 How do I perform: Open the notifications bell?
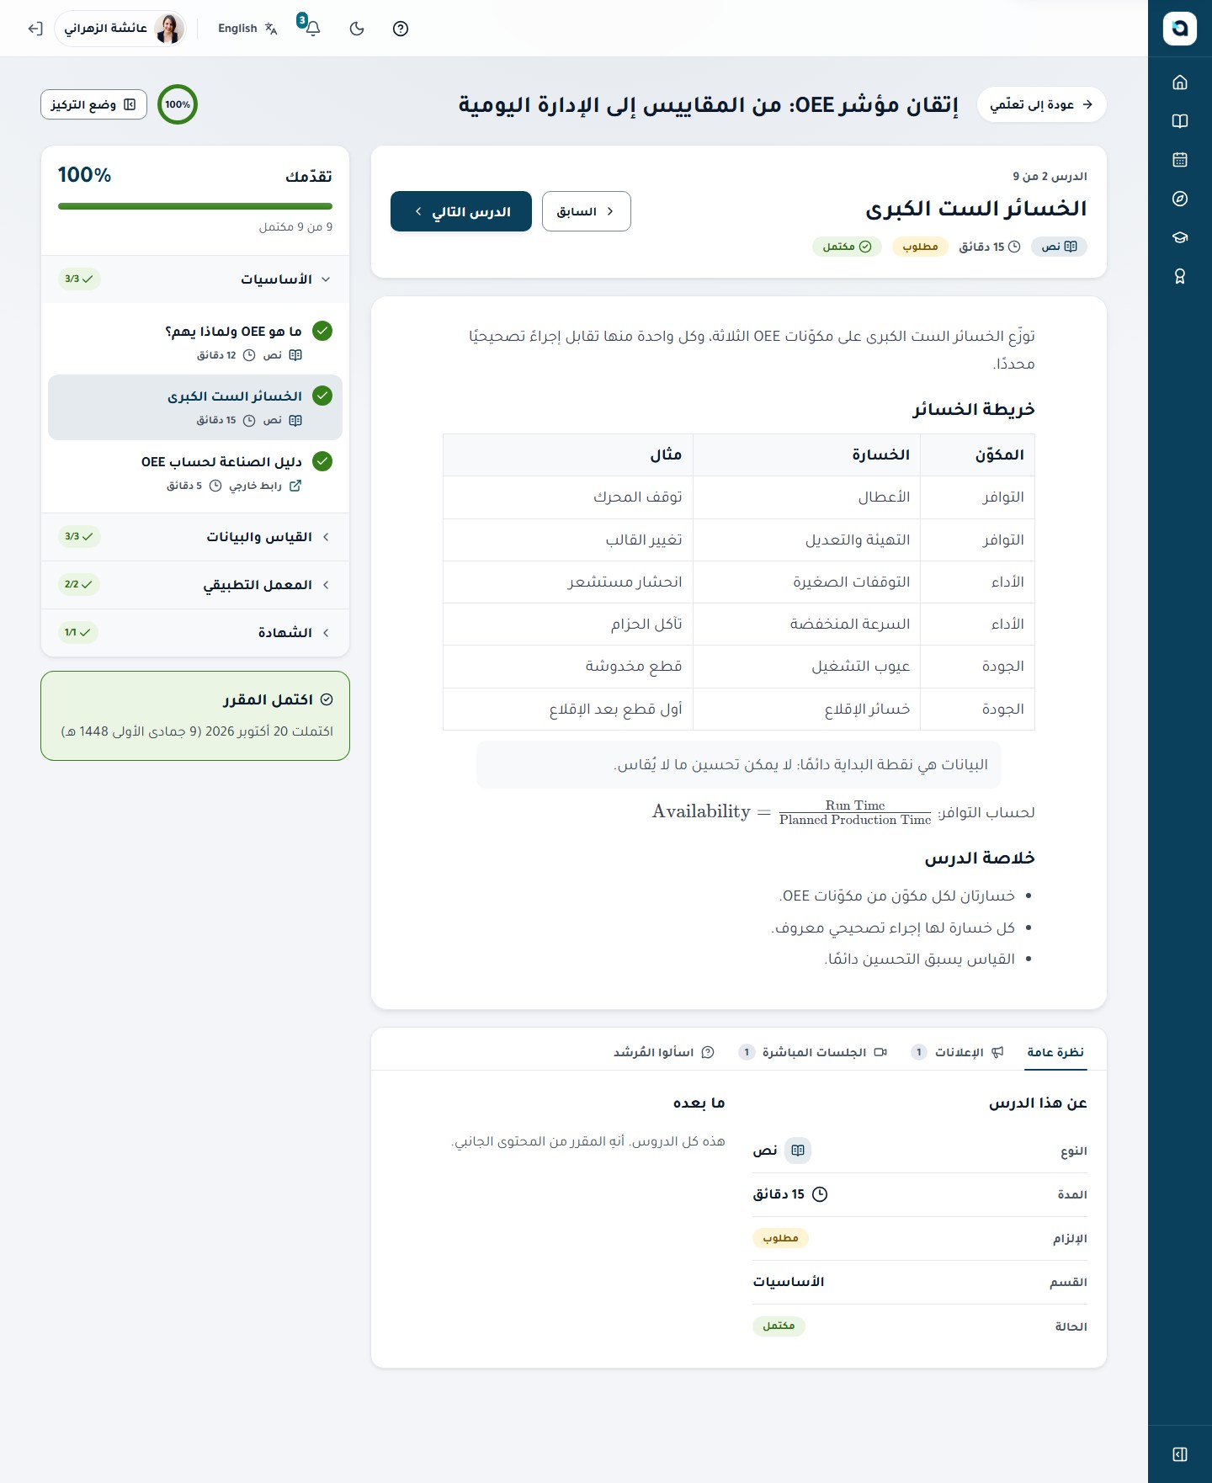coord(312,29)
